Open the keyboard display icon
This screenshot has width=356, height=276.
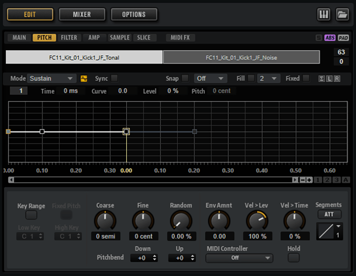[323, 15]
